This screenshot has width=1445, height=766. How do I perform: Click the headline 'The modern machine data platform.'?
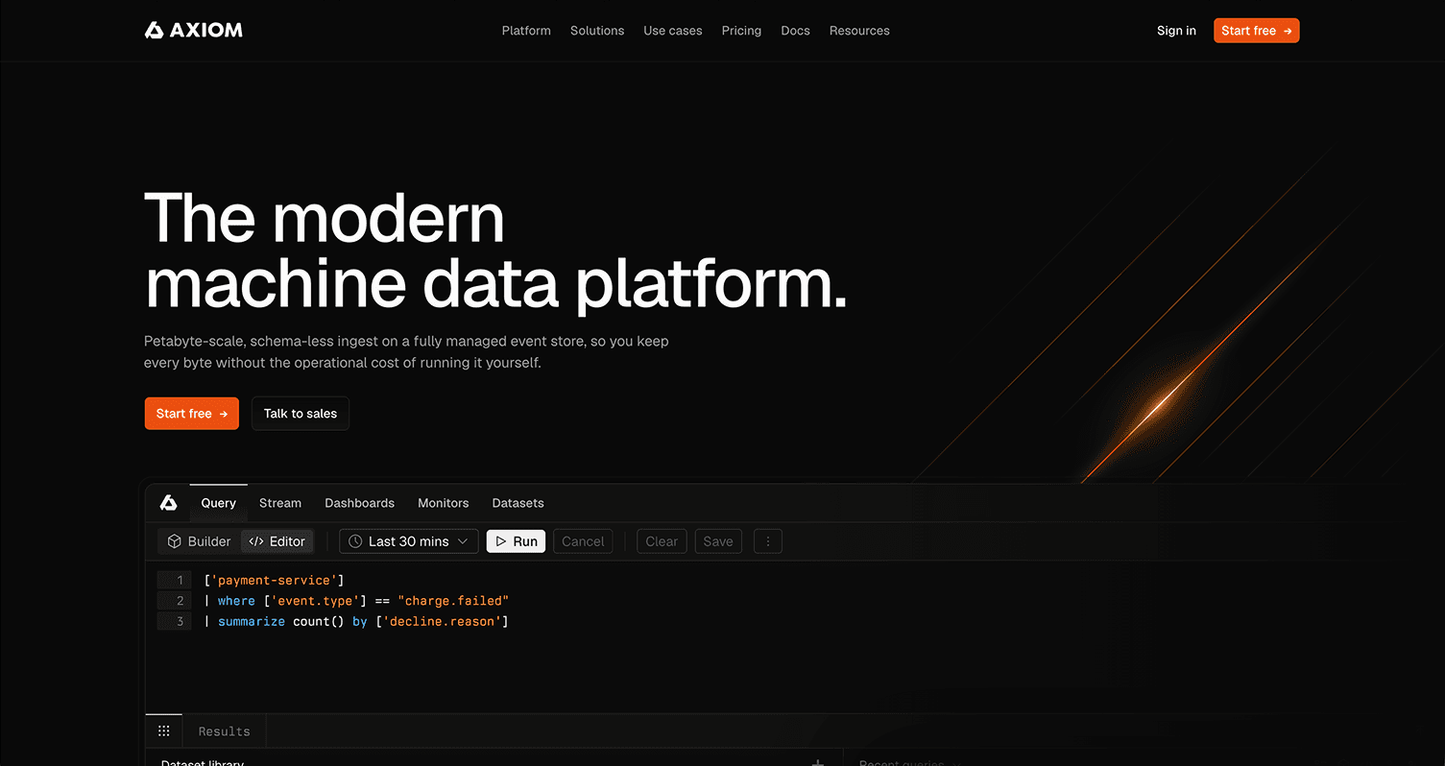[495, 251]
